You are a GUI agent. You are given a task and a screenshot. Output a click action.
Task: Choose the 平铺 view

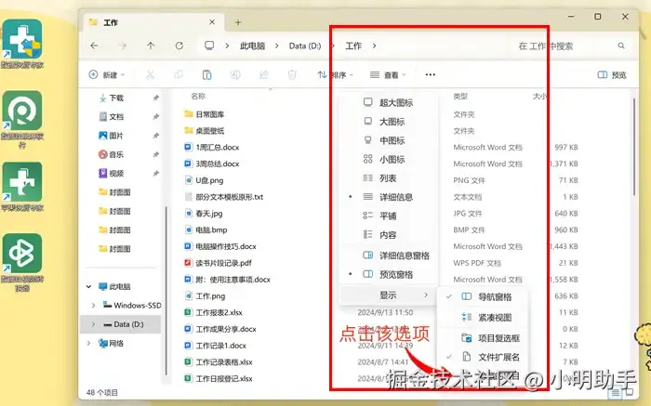pos(388,216)
